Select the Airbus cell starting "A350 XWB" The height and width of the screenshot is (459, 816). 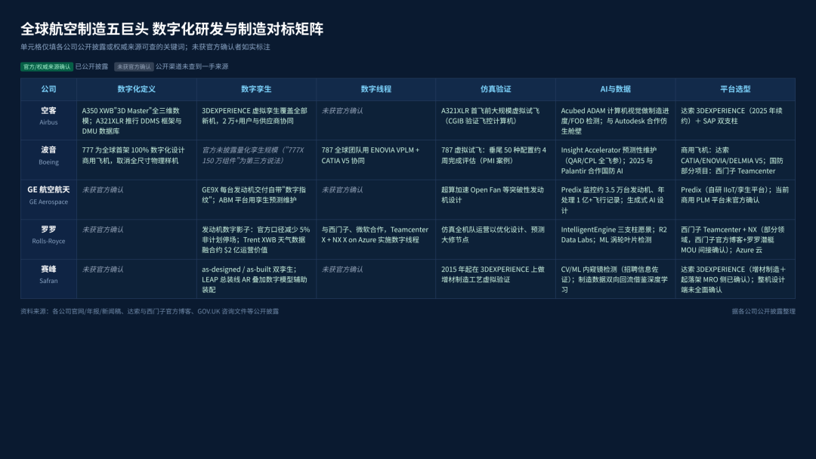point(136,120)
